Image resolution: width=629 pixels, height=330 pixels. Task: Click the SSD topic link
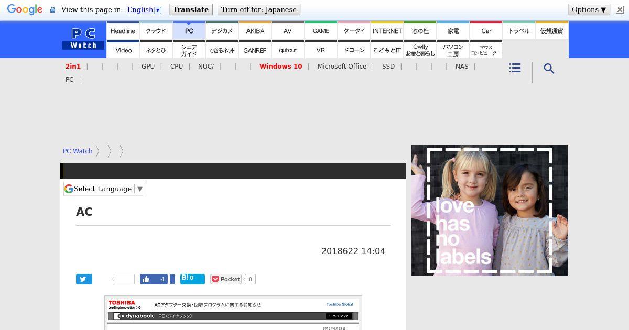(388, 67)
